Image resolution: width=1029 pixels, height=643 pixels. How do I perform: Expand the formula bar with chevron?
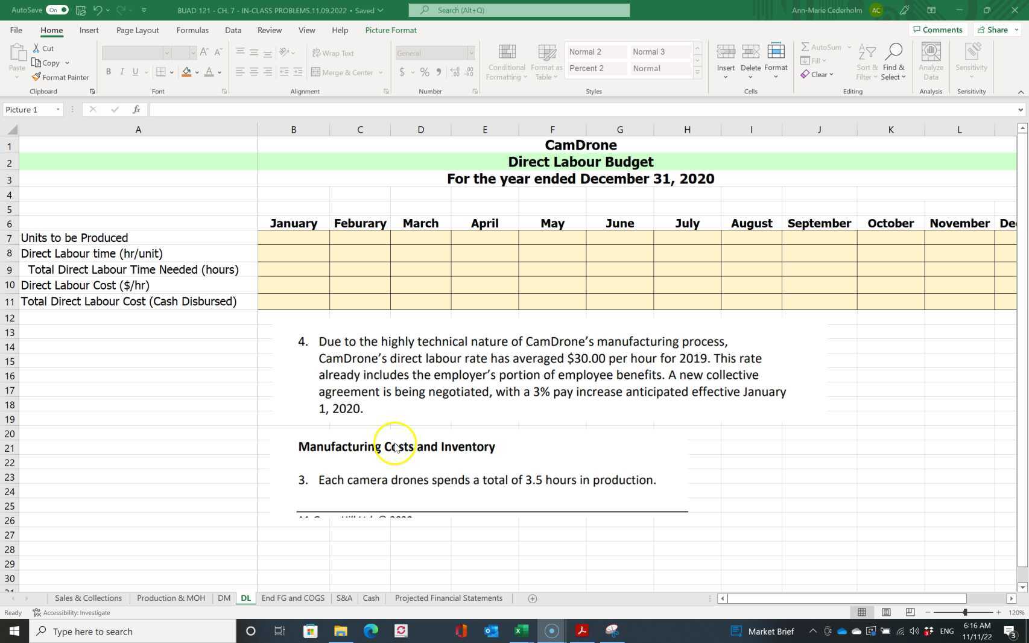click(x=1020, y=110)
